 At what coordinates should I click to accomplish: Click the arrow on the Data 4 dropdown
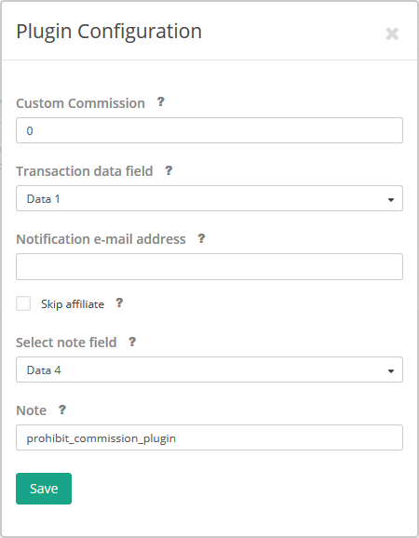coord(390,370)
